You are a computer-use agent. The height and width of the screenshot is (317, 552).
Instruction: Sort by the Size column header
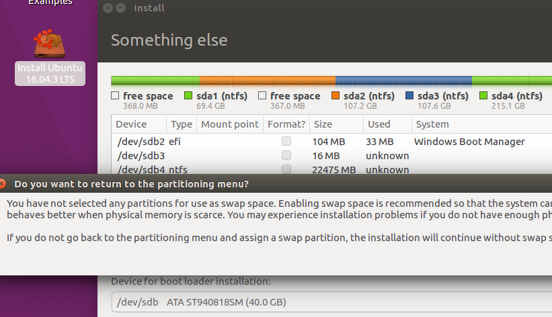337,124
